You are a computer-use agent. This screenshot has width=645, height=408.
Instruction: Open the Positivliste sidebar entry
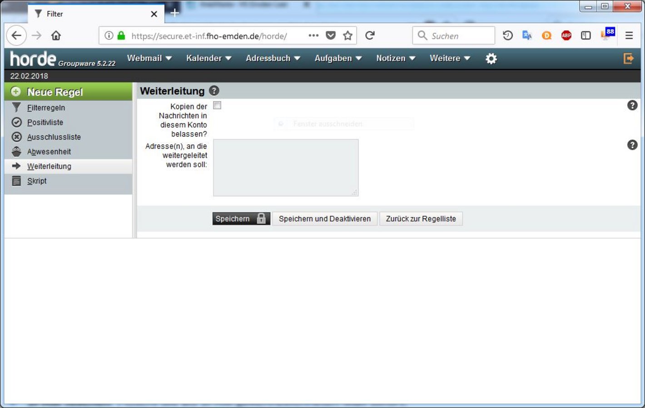pos(45,122)
